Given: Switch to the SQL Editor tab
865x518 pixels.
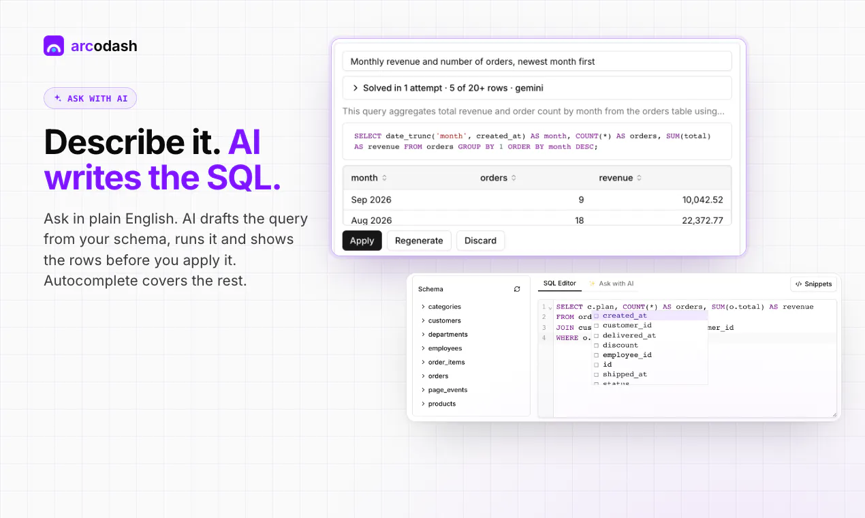Looking at the screenshot, I should [559, 284].
